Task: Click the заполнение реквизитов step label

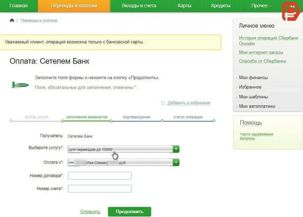Action: (x=87, y=117)
